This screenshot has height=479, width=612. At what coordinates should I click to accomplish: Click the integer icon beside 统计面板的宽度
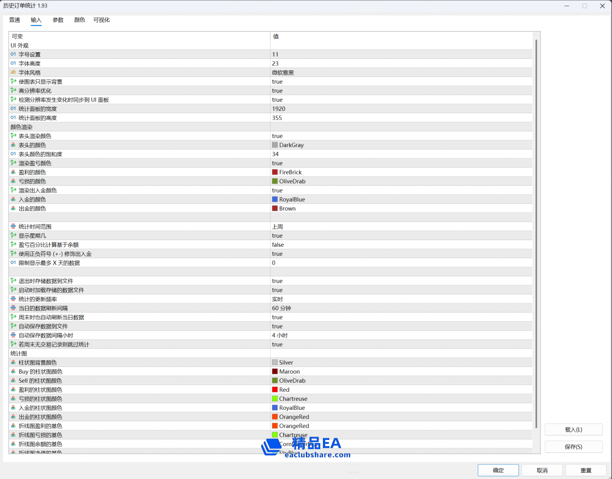click(13, 109)
